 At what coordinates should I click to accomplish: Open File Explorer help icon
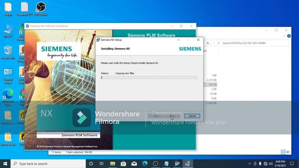[x=289, y=36]
